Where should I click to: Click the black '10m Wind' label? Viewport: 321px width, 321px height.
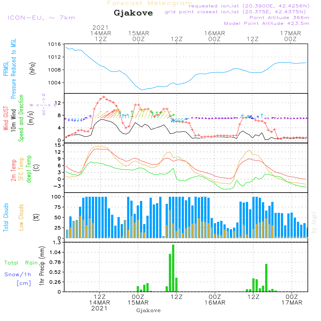pyautogui.click(x=13, y=120)
